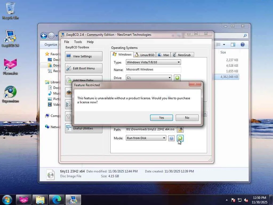Select Computer in Explorer navigation pane
This screenshot has width=273, height=205.
tap(52, 116)
